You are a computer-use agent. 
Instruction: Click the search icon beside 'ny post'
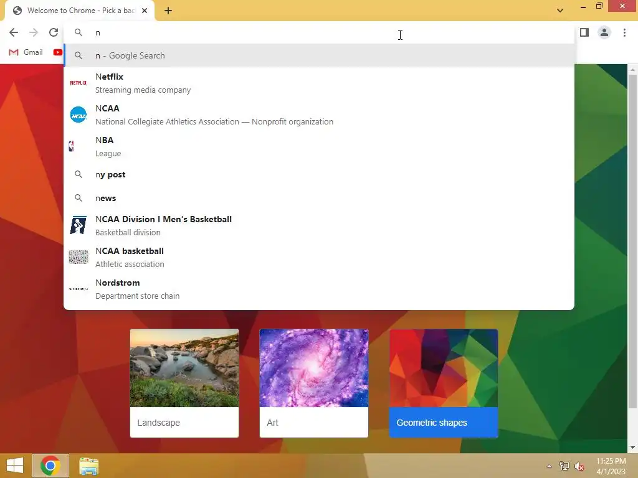click(x=78, y=174)
